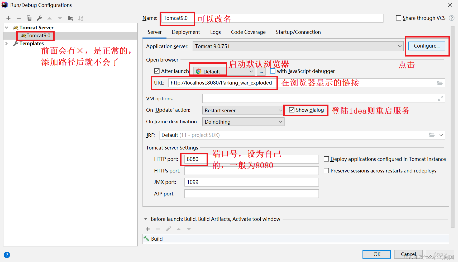The image size is (458, 262).
Task: Add a before launch task
Action: 148,229
